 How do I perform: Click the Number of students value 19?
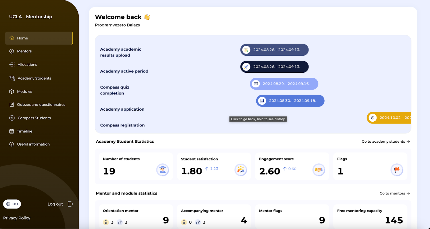click(109, 171)
